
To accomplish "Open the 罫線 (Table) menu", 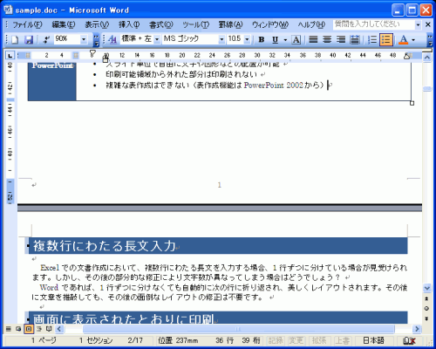I will pos(230,24).
